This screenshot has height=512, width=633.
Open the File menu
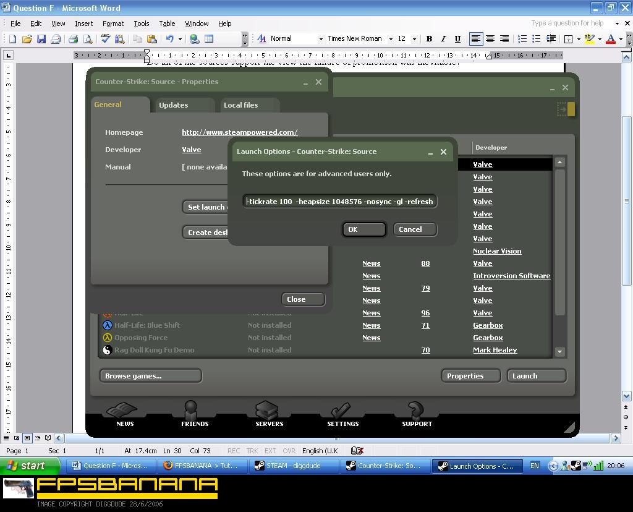click(x=15, y=23)
